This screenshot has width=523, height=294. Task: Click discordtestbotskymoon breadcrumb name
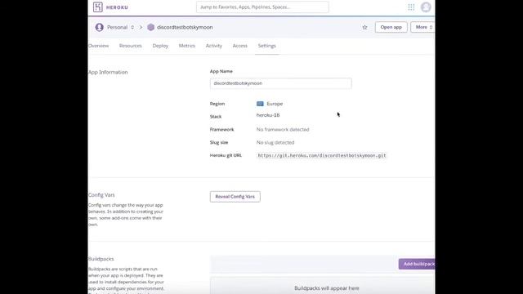(185, 27)
